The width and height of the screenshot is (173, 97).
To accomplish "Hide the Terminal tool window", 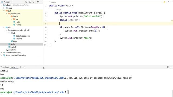I will click(x=171, y=67).
